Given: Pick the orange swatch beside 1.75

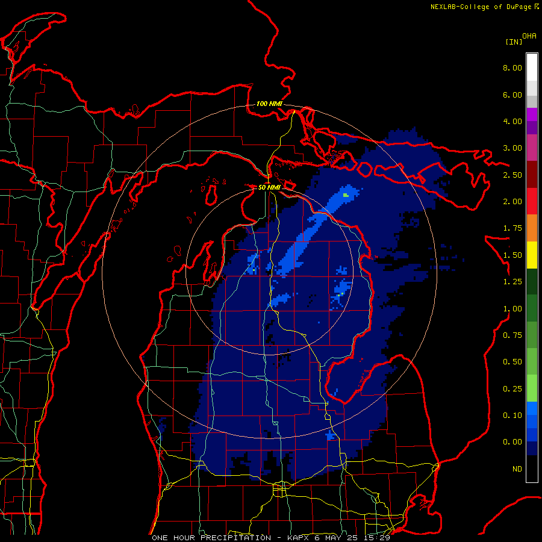Looking at the screenshot, I should tap(532, 228).
